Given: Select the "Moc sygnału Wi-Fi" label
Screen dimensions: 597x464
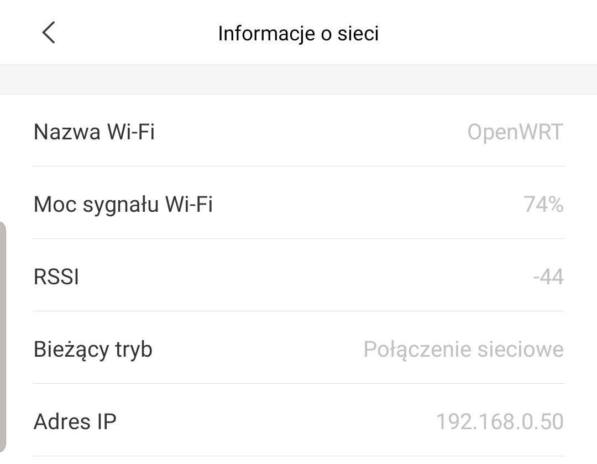Looking at the screenshot, I should (x=123, y=205).
